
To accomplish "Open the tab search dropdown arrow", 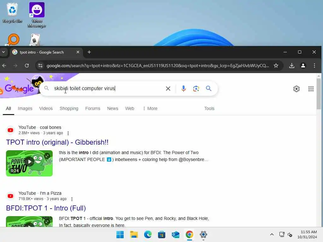I will 3,52.
